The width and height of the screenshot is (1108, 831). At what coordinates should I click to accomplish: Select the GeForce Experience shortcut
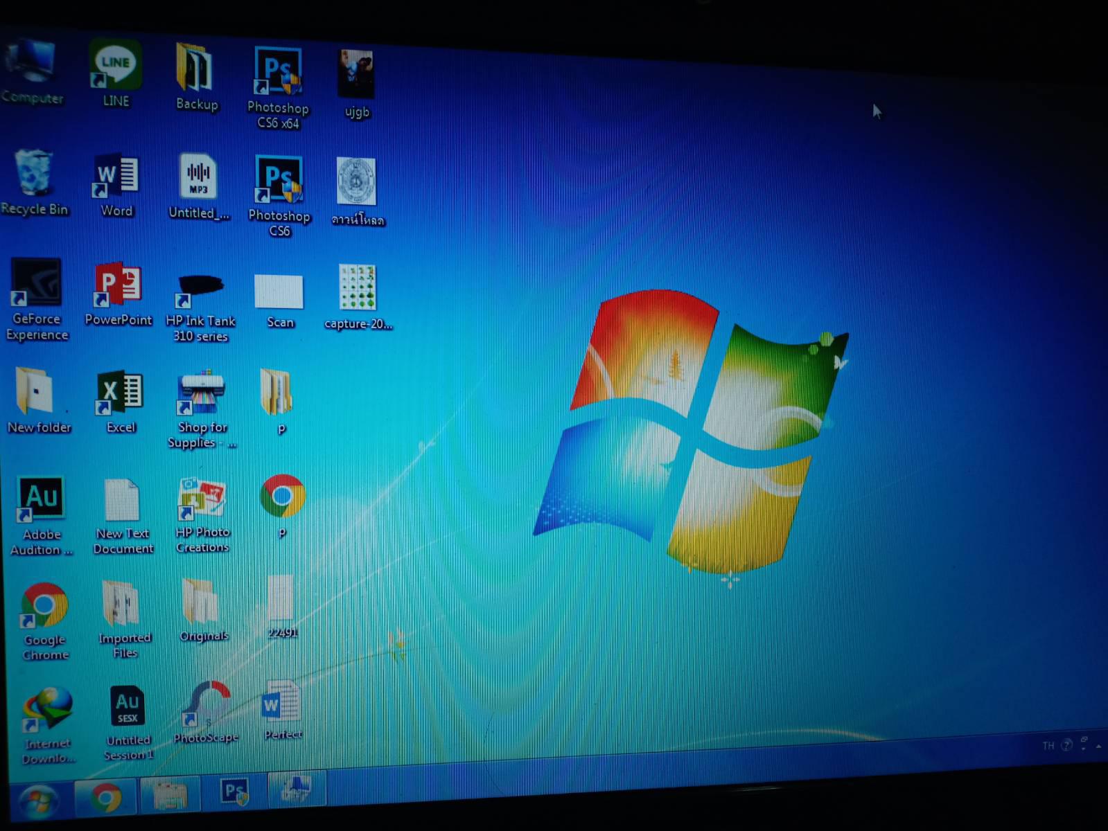click(x=37, y=300)
